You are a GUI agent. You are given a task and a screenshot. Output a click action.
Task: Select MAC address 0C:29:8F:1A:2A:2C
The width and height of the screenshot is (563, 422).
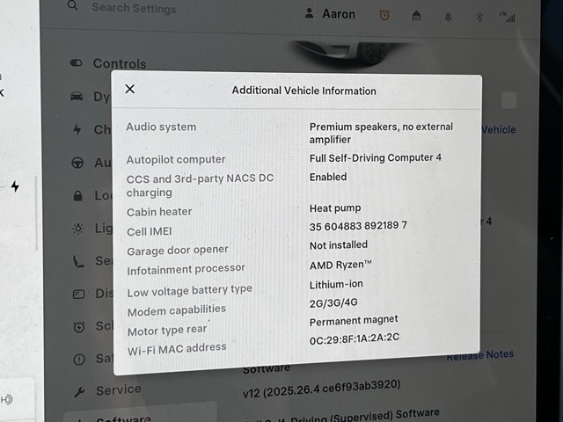tap(354, 338)
